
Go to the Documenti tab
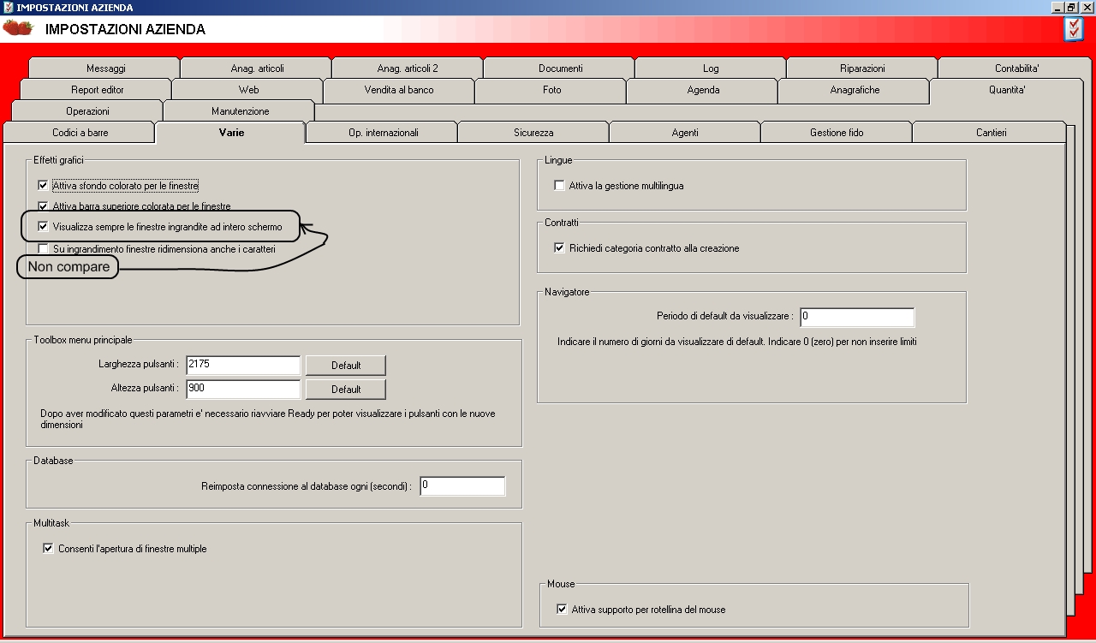point(559,68)
